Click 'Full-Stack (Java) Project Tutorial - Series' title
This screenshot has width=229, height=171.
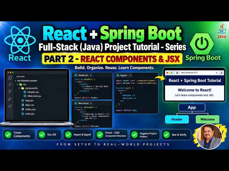tap(112, 47)
